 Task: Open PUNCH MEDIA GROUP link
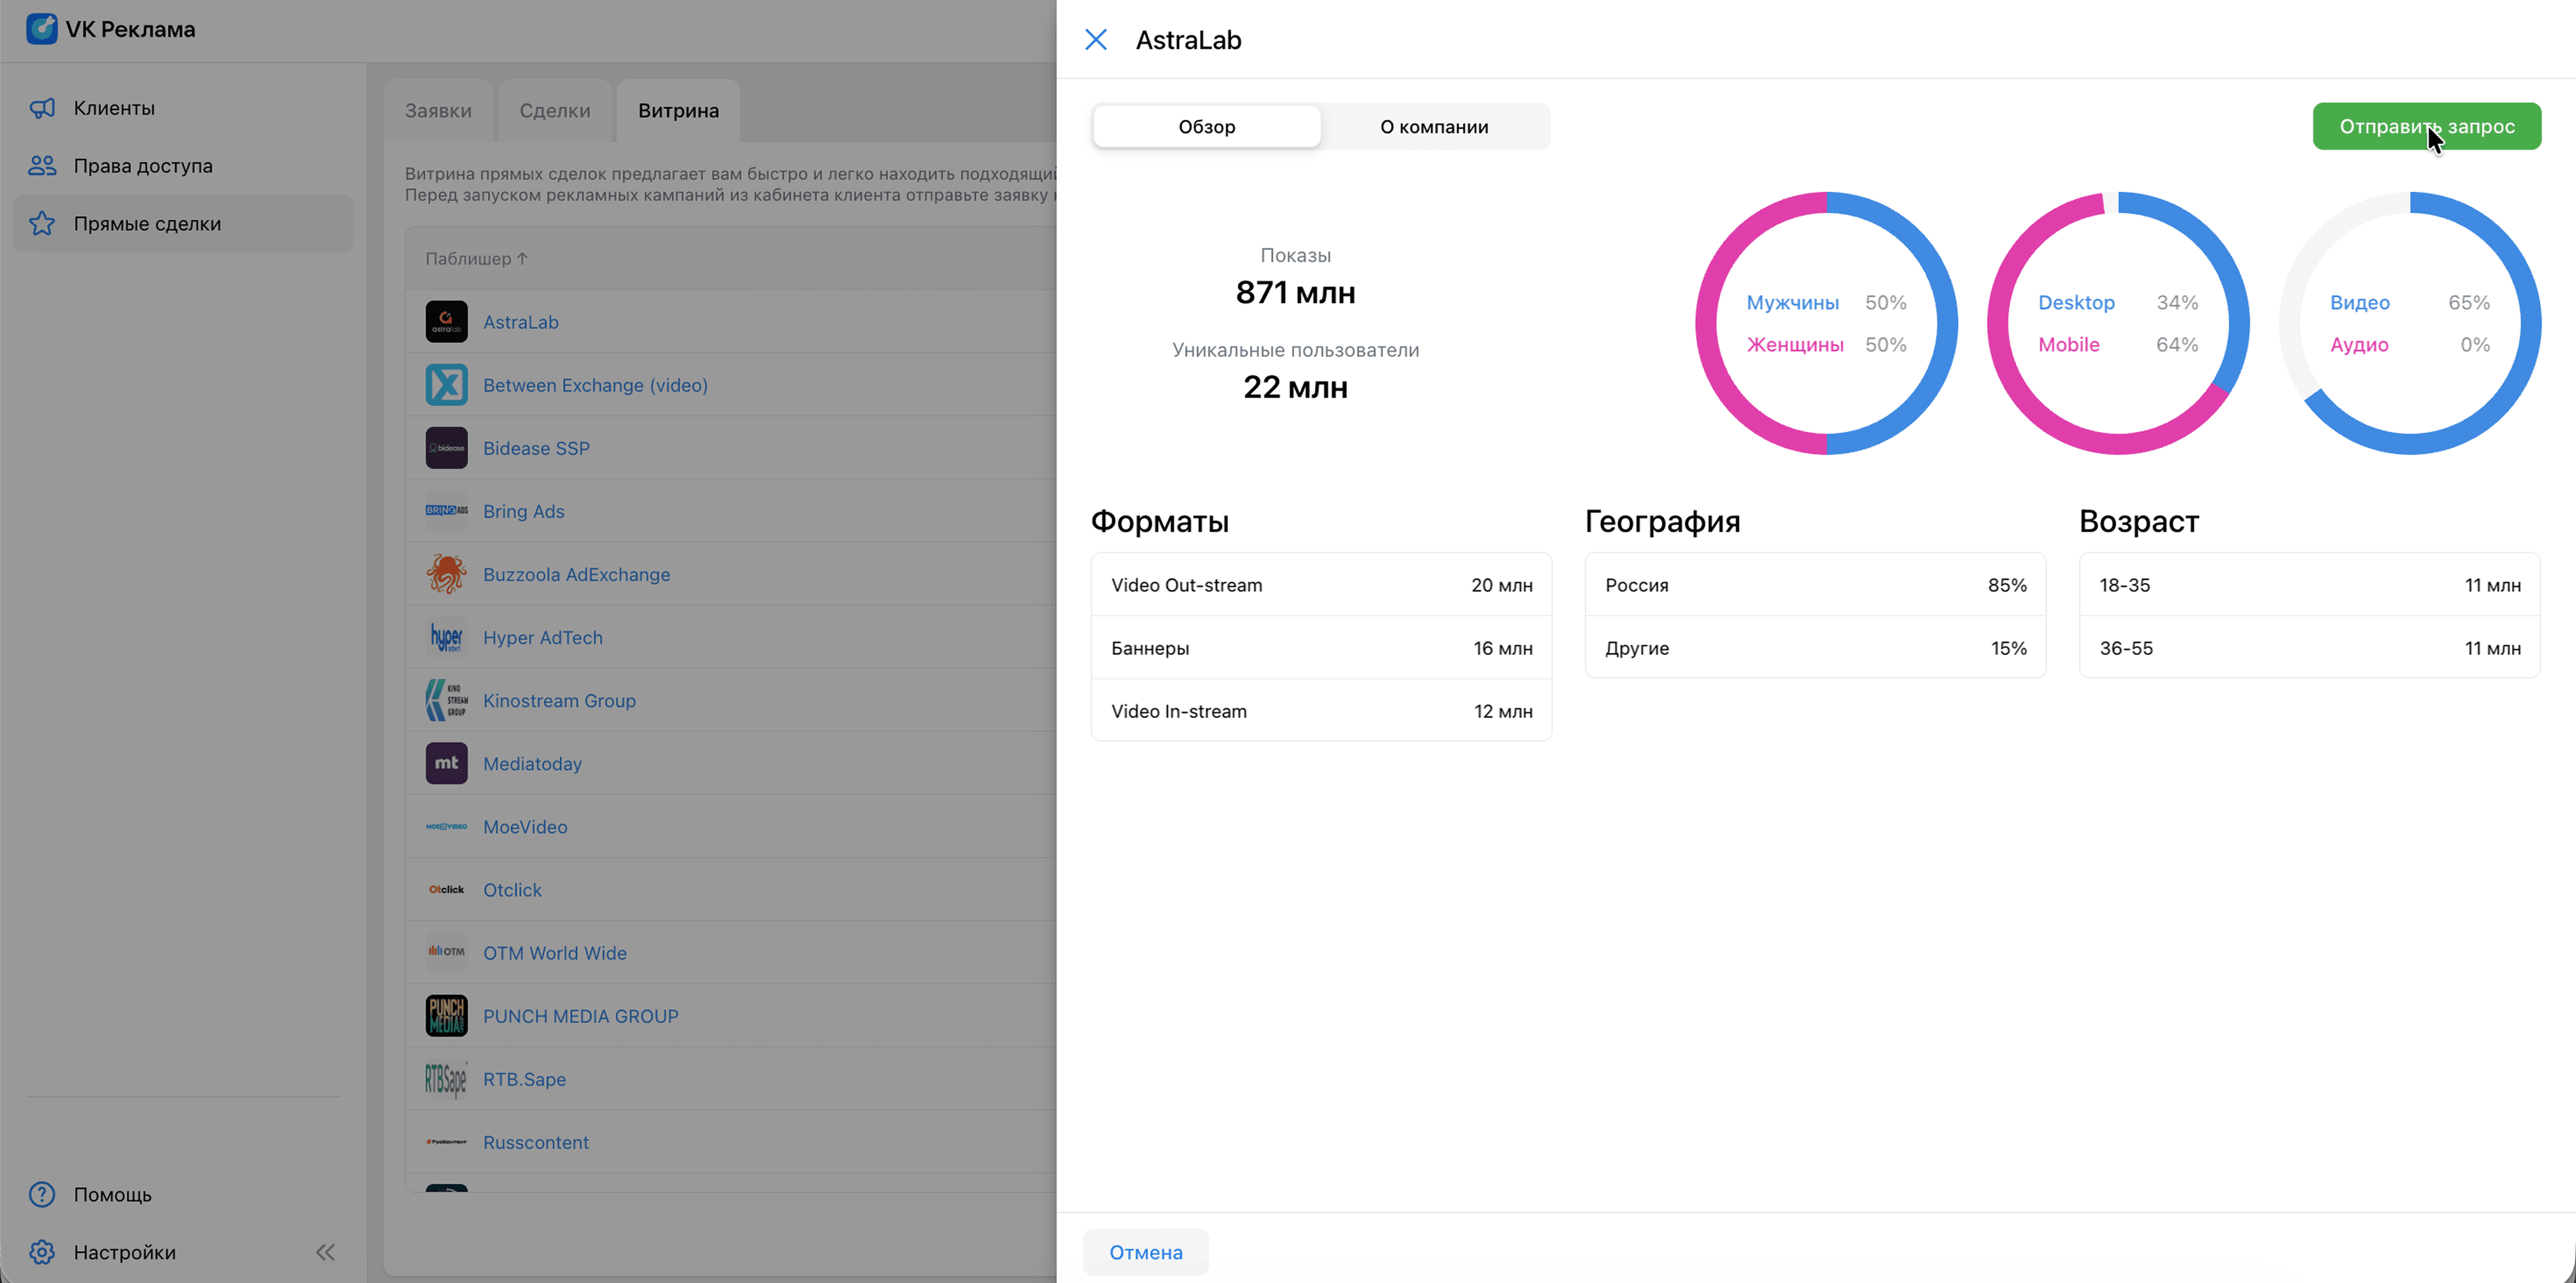580,1015
